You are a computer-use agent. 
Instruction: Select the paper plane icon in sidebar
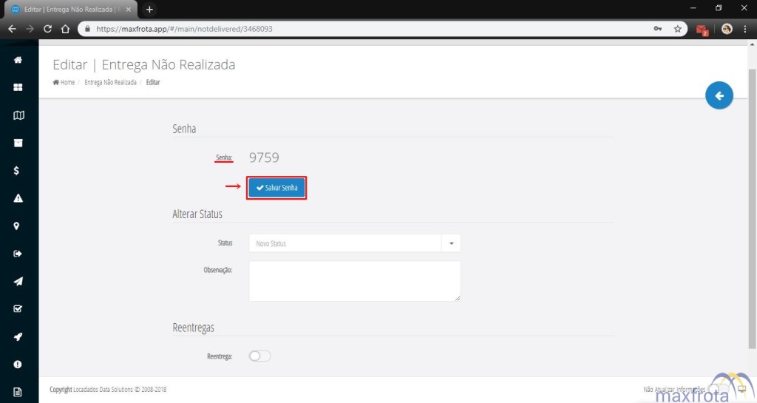(x=18, y=281)
